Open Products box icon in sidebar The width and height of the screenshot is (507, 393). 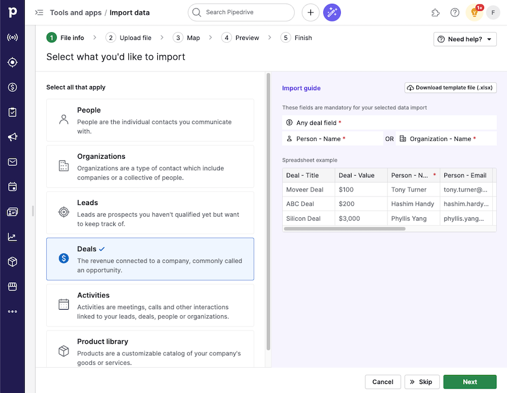(x=12, y=262)
